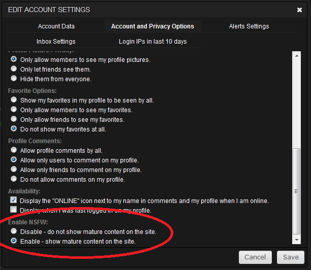Choose 'Hide them from everyone' for pictures

pyautogui.click(x=14, y=79)
